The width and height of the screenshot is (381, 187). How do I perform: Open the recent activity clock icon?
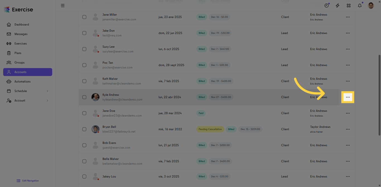[326, 5]
